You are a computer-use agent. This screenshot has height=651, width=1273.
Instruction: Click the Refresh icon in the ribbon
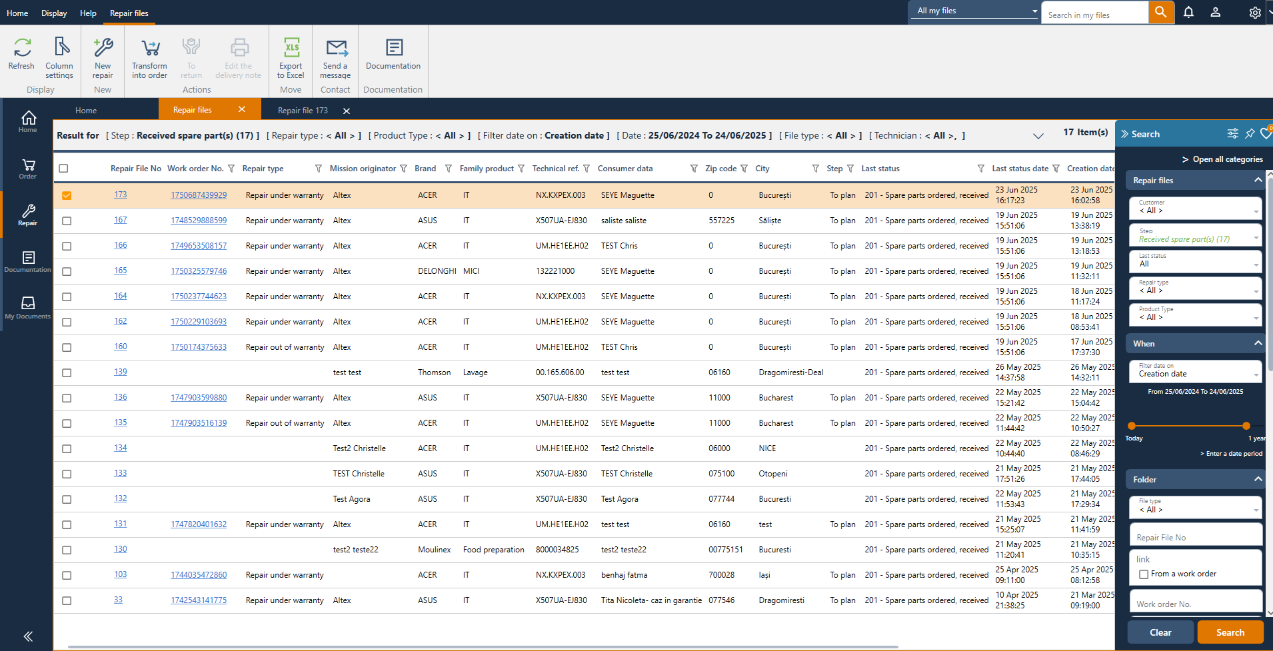pyautogui.click(x=22, y=47)
